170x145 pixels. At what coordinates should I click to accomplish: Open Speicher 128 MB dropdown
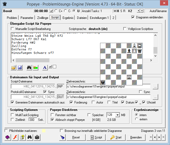click(x=117, y=115)
